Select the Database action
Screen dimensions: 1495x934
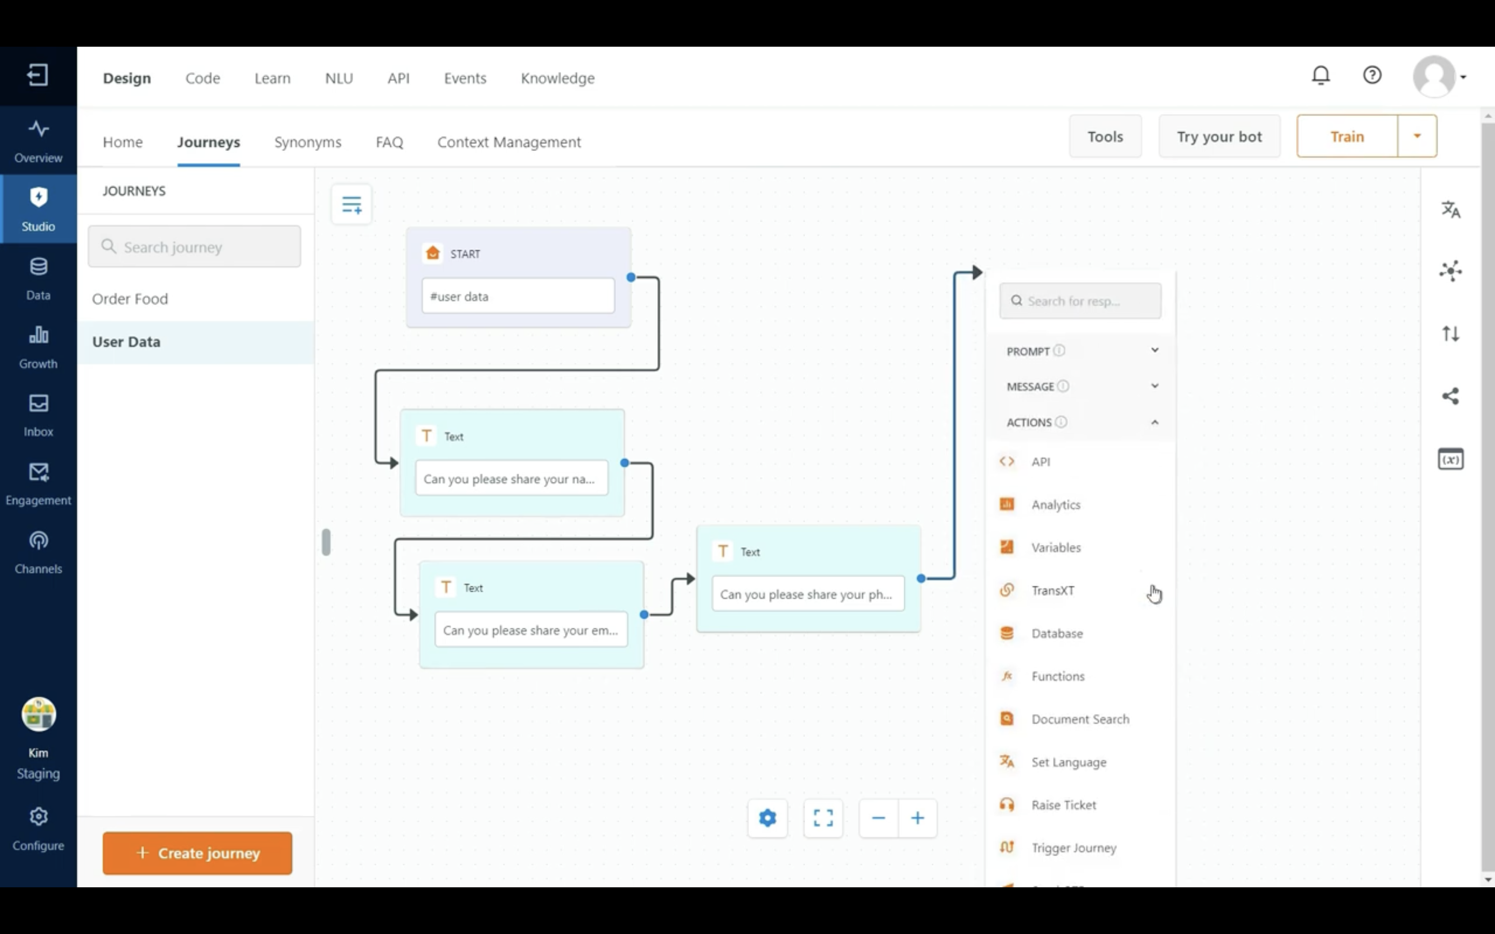(1080, 633)
